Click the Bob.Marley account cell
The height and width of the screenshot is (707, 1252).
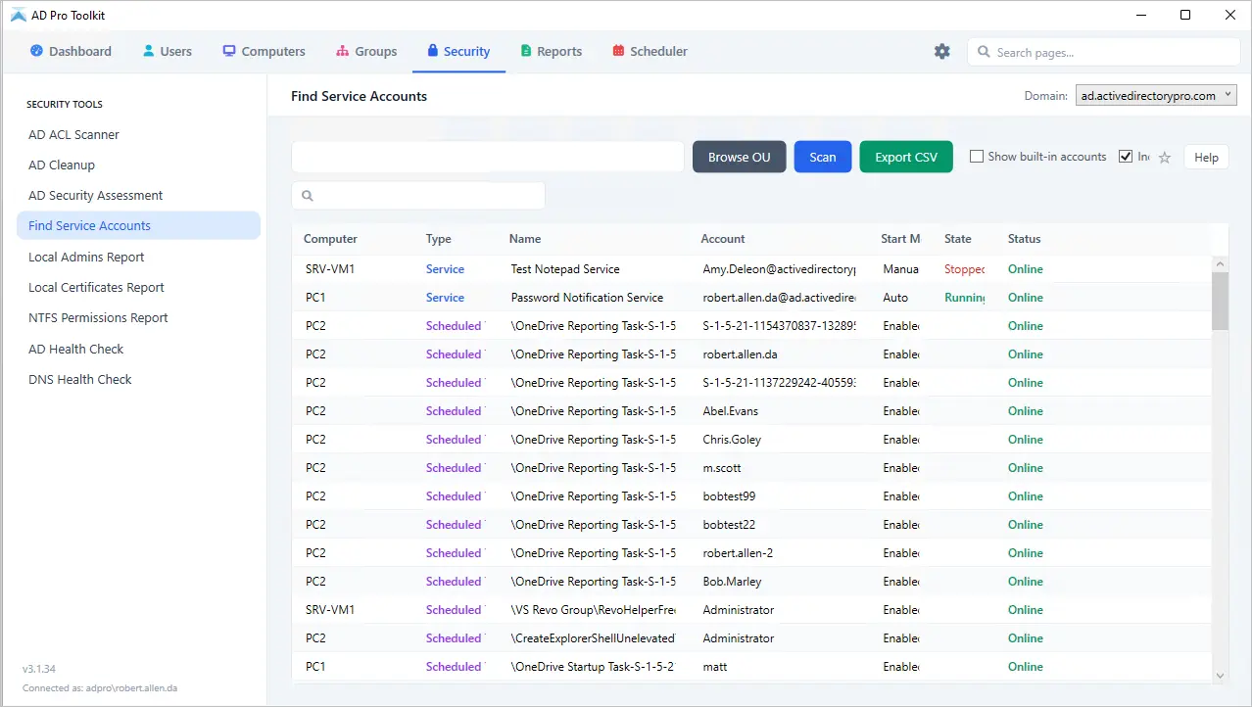pyautogui.click(x=732, y=582)
